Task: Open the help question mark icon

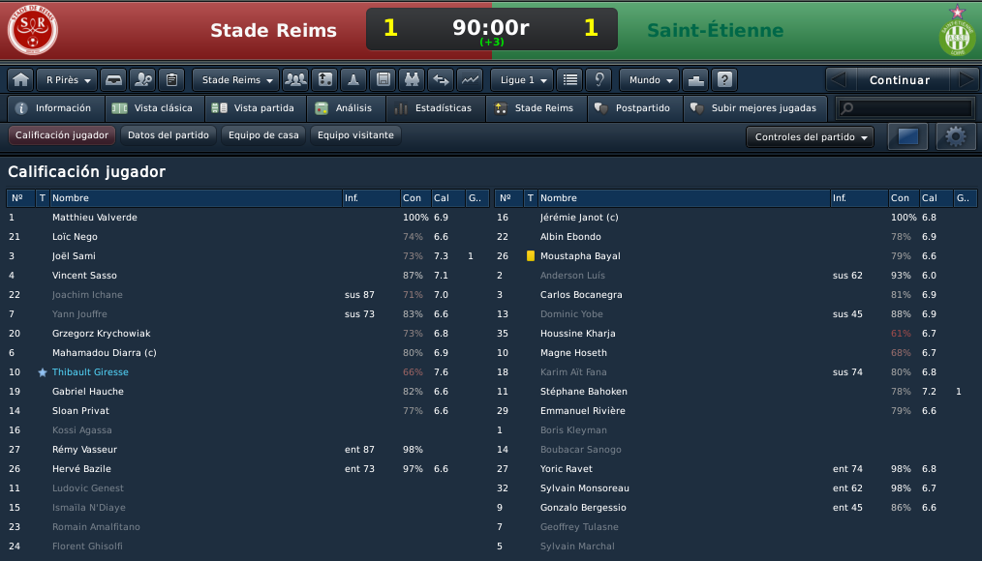Action: pyautogui.click(x=724, y=80)
